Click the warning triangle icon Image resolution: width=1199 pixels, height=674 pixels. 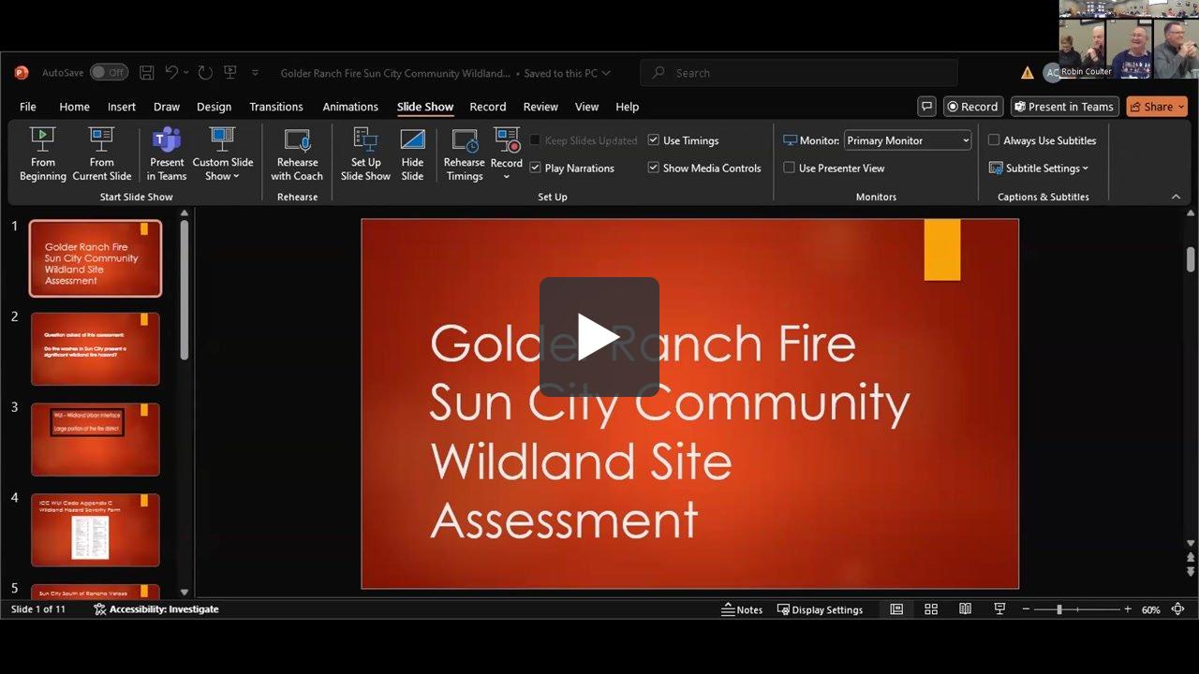(x=1028, y=73)
